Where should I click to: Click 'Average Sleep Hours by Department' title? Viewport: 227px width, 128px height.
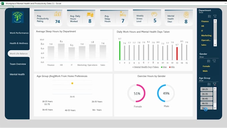(x=56, y=31)
